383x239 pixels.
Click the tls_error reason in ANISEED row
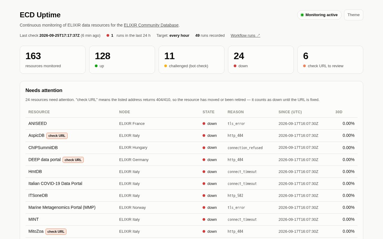tap(236, 123)
